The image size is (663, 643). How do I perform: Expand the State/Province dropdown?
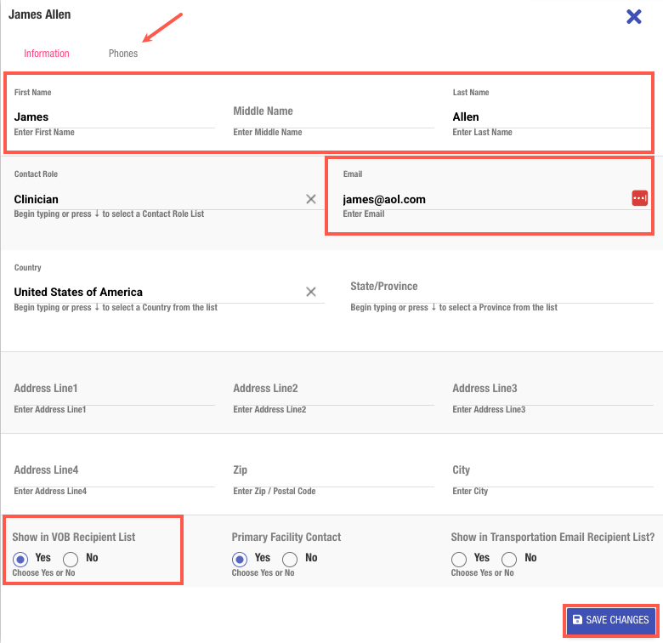[x=500, y=287]
